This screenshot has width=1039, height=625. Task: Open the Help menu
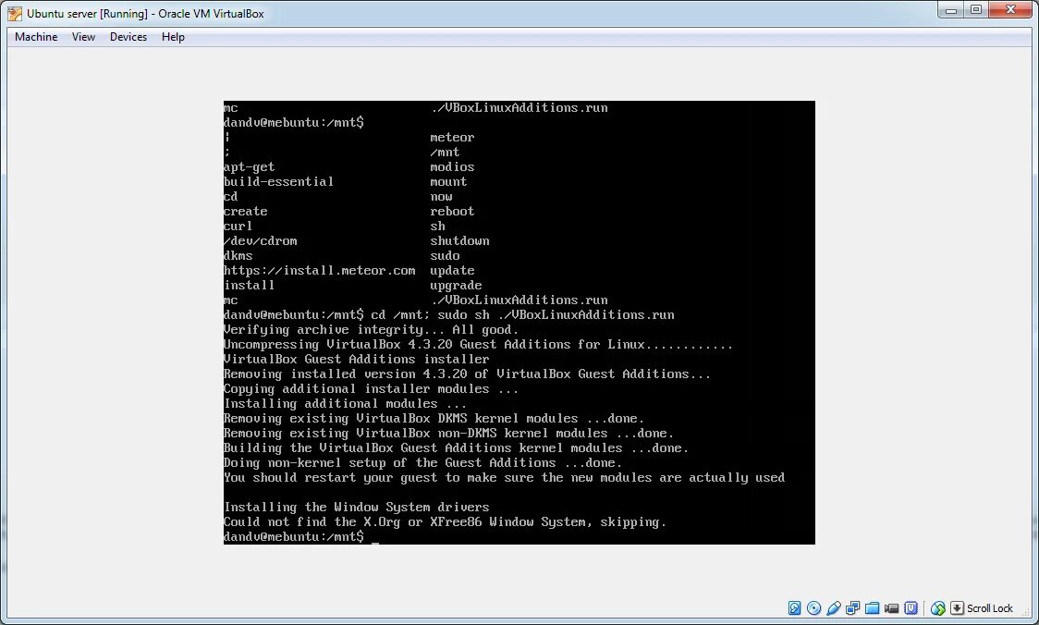pos(173,37)
